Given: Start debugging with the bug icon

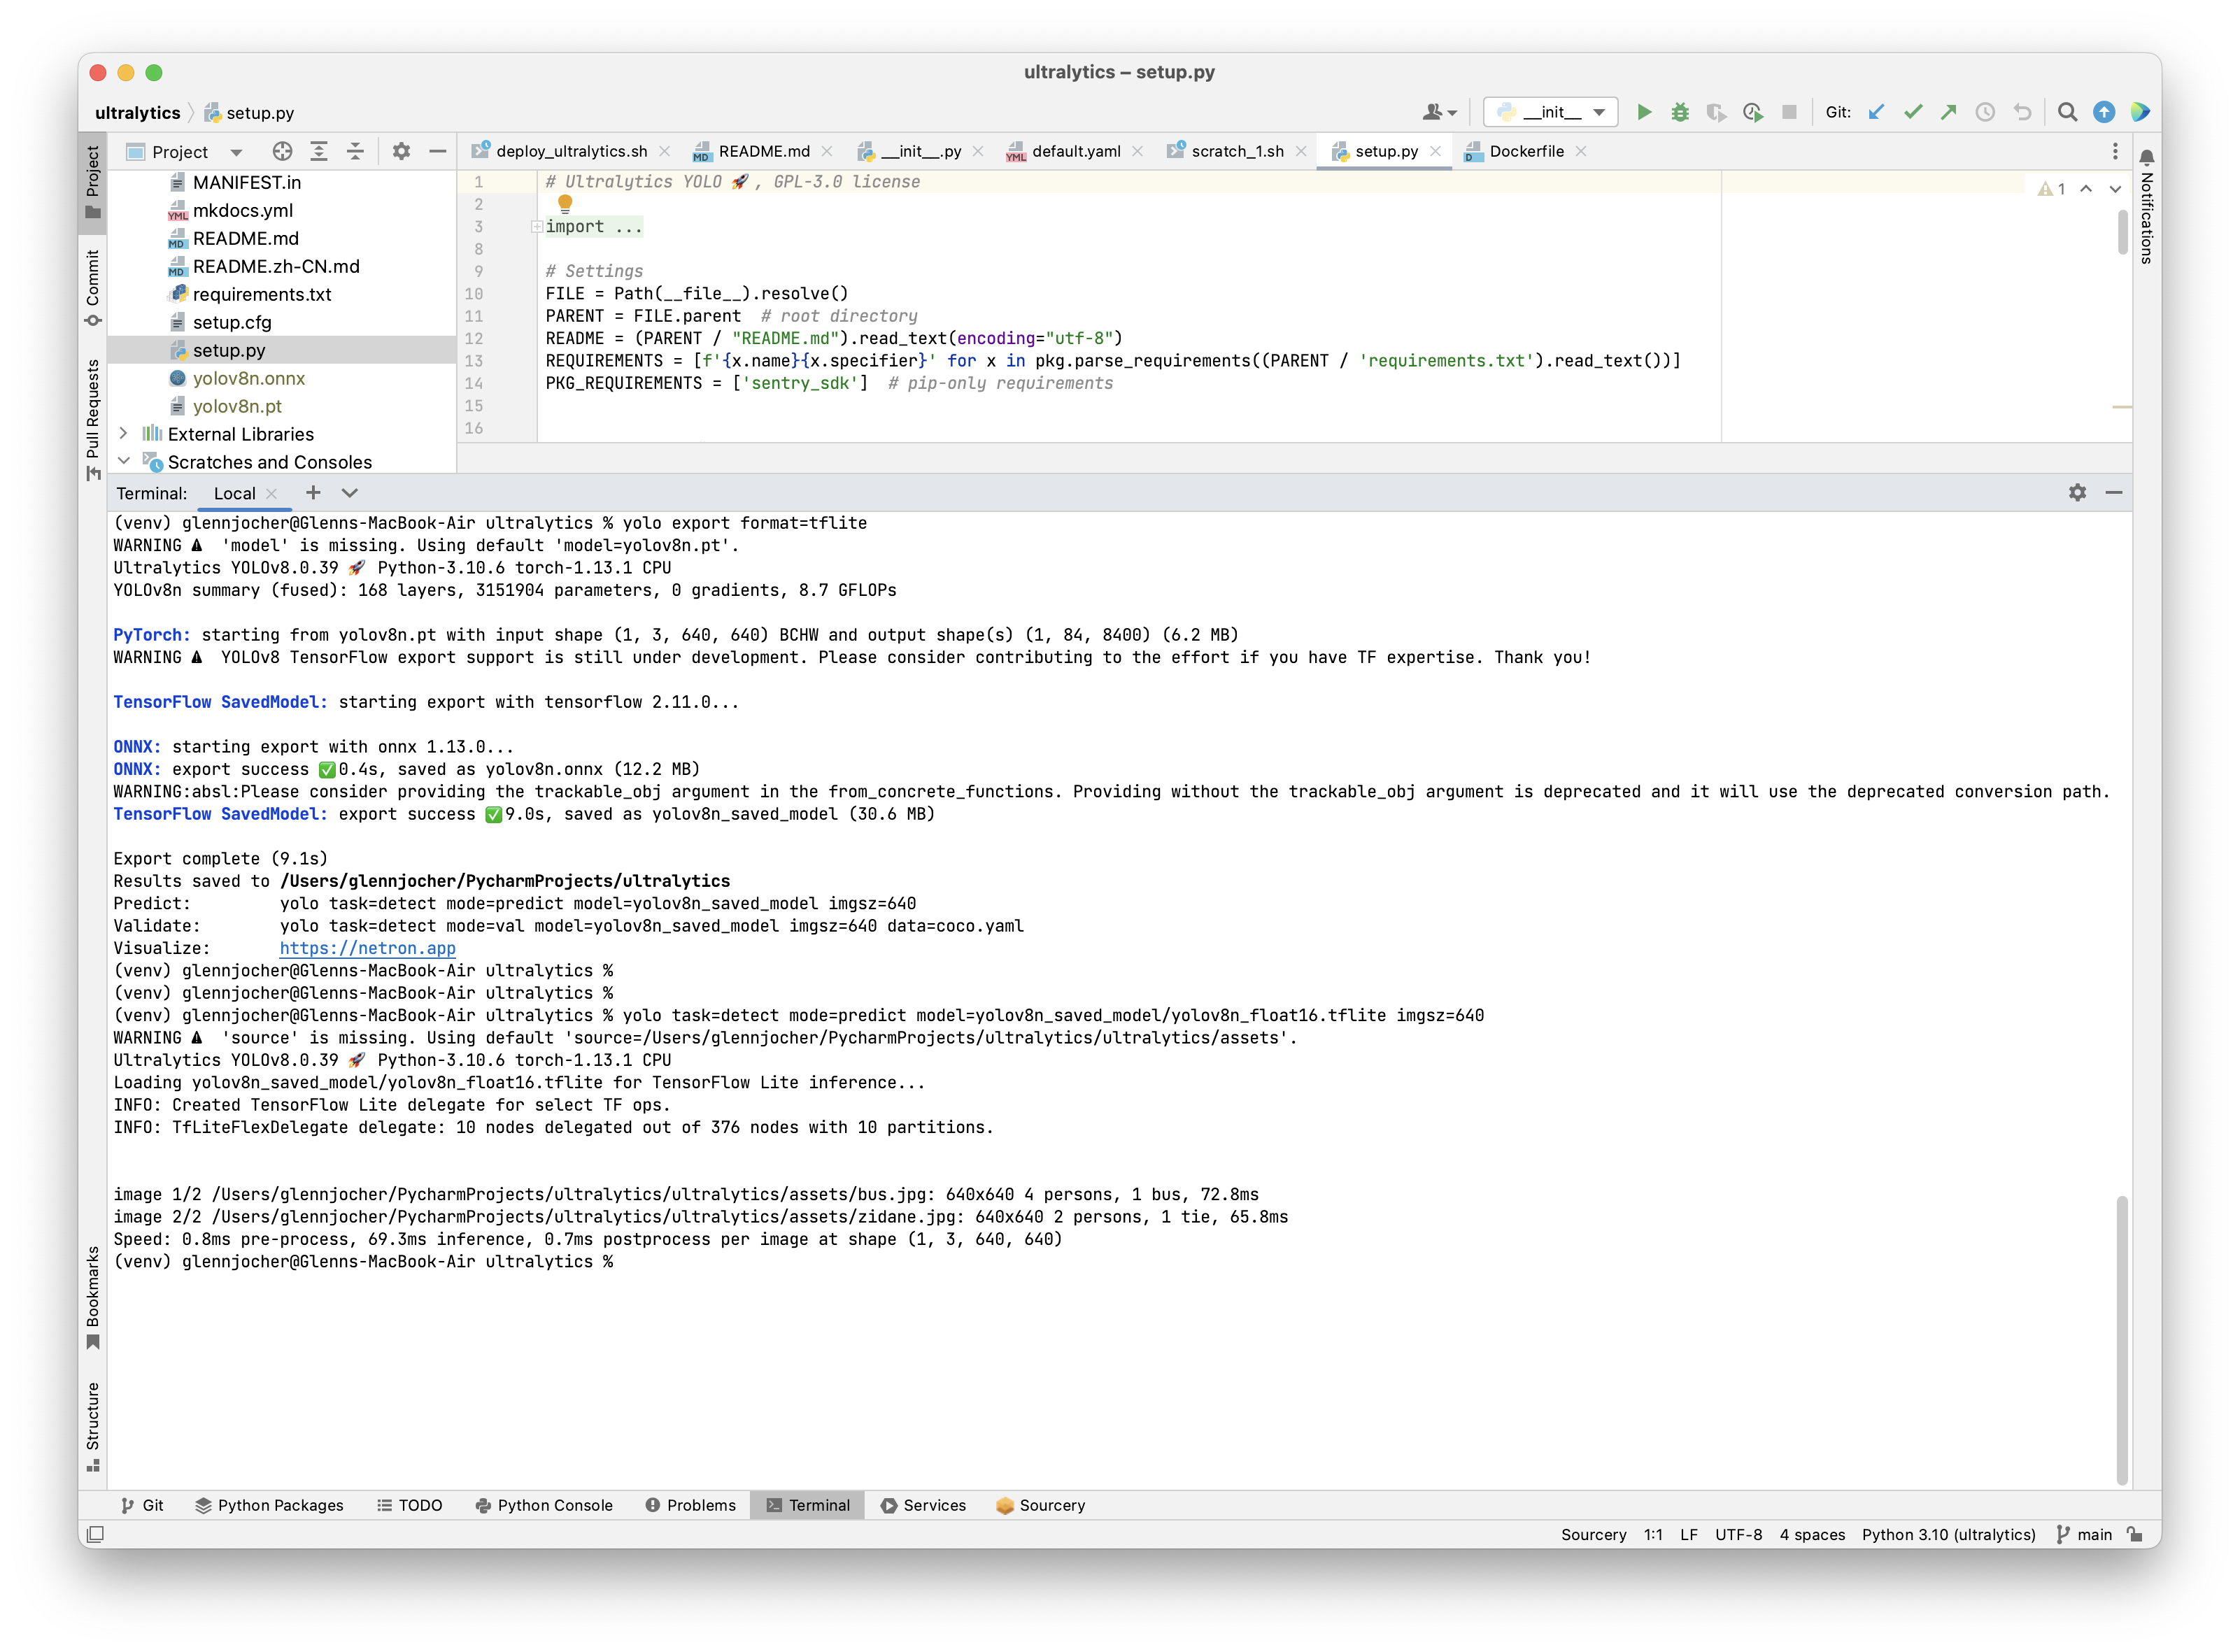Looking at the screenshot, I should coord(1680,112).
